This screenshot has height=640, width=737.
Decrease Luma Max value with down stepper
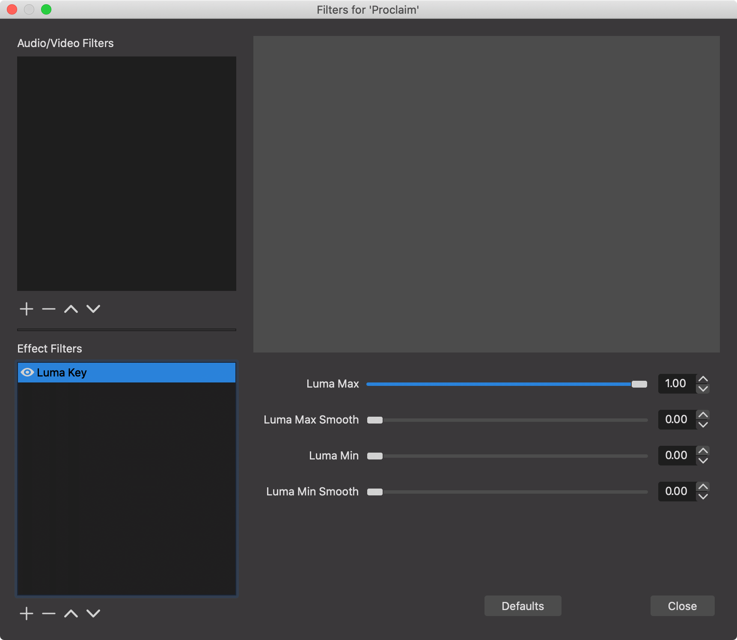(x=703, y=389)
